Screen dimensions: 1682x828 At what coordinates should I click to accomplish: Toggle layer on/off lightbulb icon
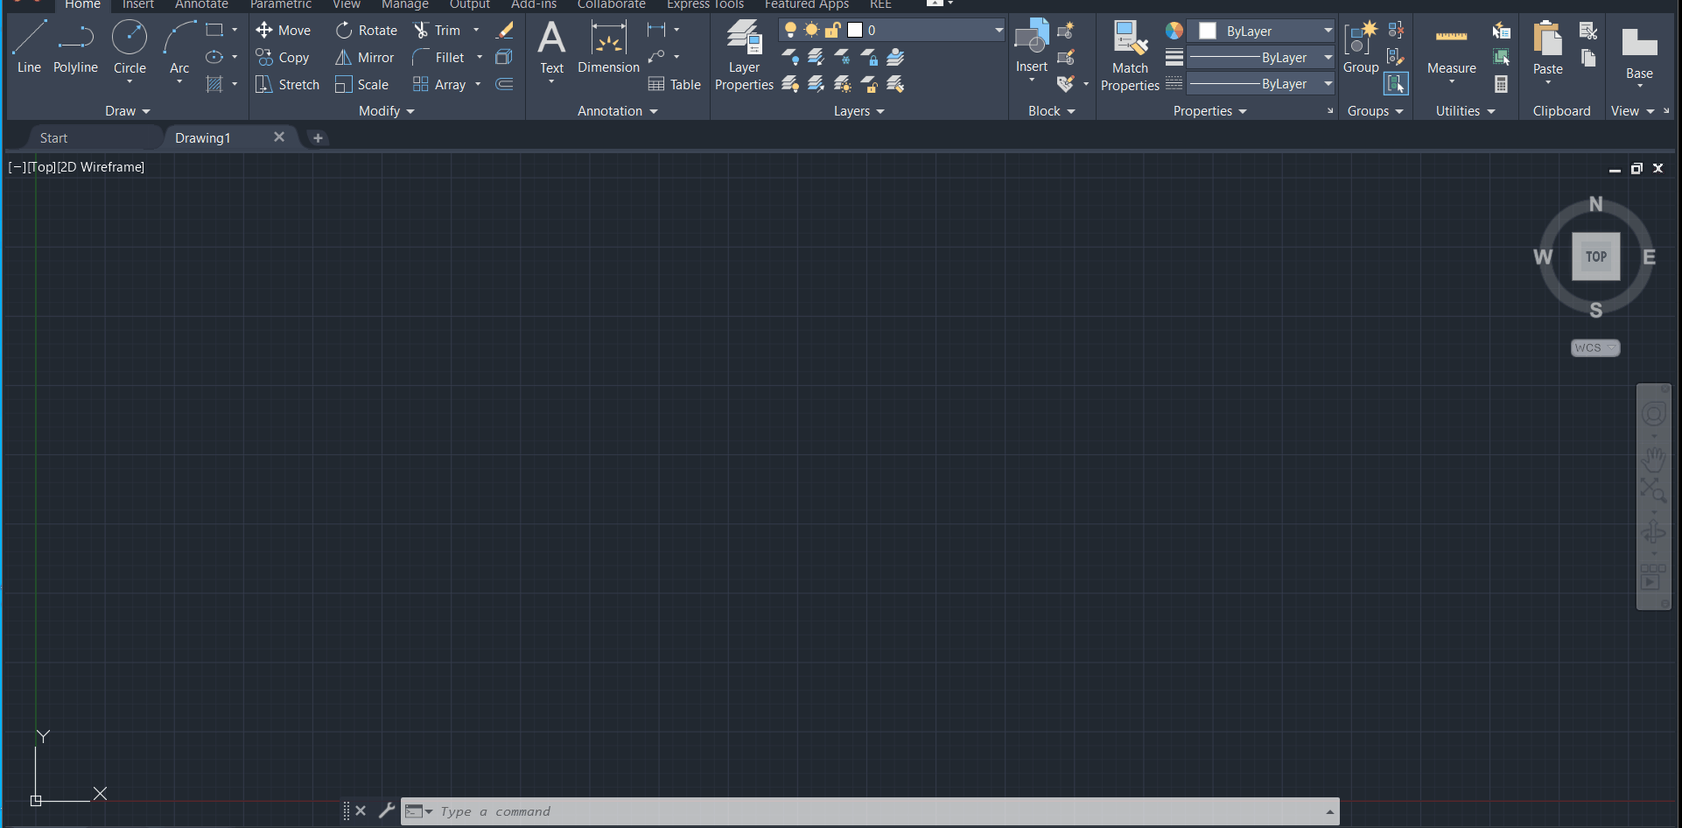pyautogui.click(x=790, y=31)
